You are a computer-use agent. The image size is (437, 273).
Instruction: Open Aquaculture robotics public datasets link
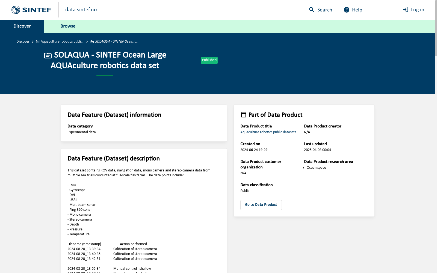[x=268, y=132]
